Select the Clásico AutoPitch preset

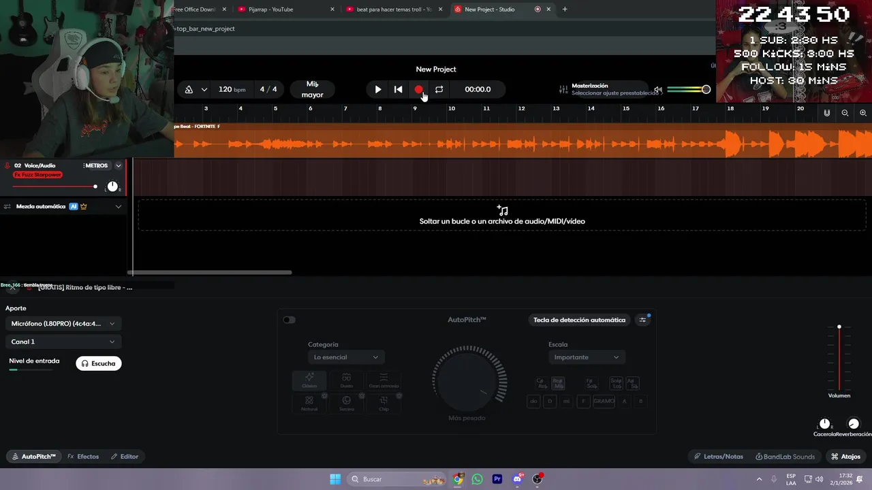tap(309, 380)
